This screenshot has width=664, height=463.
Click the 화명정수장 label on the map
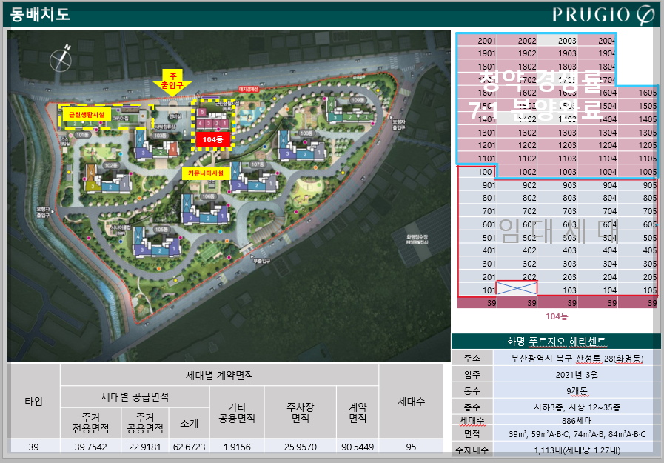(417, 239)
